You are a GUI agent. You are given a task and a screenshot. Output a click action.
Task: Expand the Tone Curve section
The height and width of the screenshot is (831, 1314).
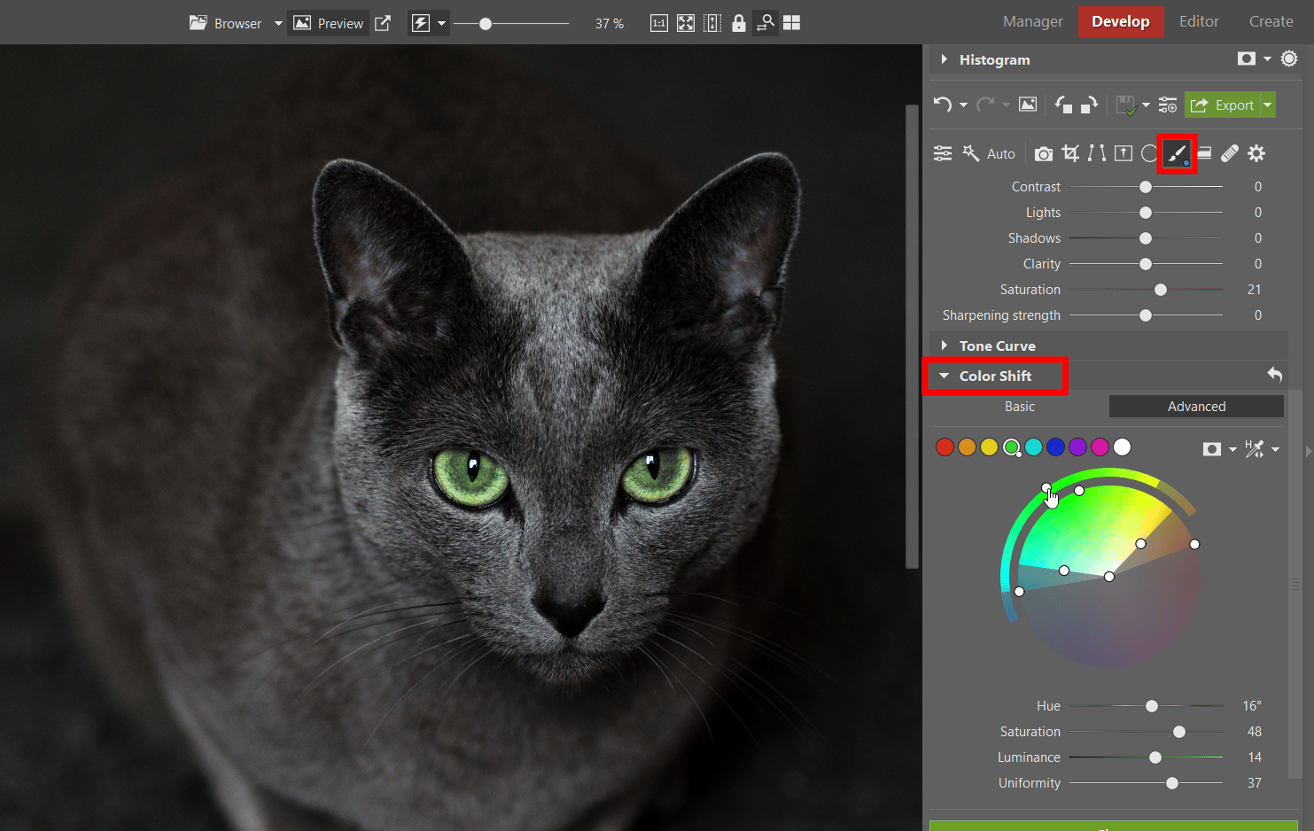945,346
